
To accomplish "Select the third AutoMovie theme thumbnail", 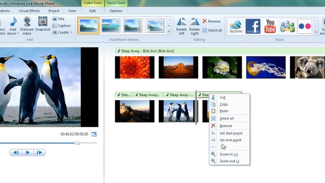I will point(133,26).
